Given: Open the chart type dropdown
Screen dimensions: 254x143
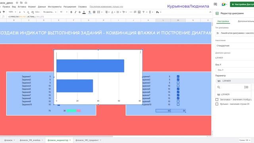Looking at the screenshot, I should tap(235, 33).
